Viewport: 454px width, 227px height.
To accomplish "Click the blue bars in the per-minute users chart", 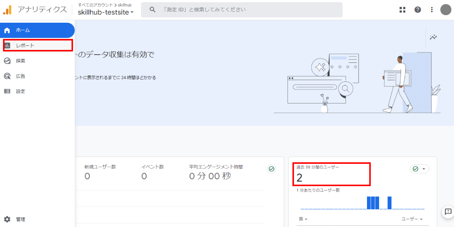I will (x=379, y=203).
